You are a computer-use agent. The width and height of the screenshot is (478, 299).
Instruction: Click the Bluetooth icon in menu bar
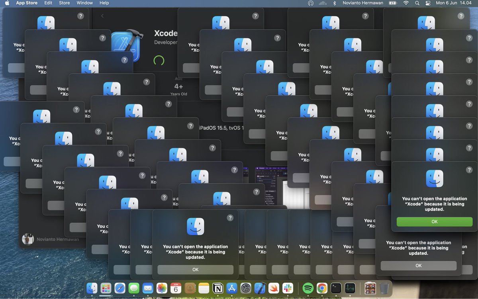click(x=335, y=3)
